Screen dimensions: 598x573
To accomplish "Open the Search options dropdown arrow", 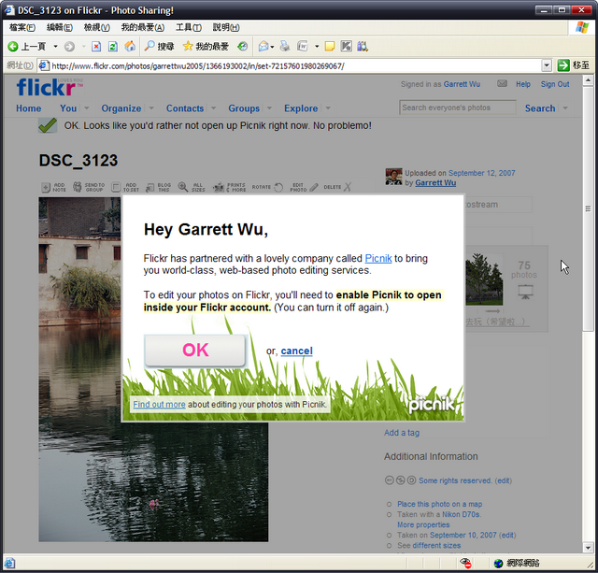I will point(565,108).
